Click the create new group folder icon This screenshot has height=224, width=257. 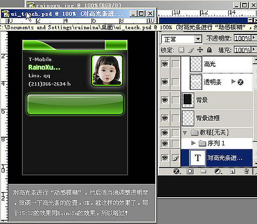coord(203,171)
